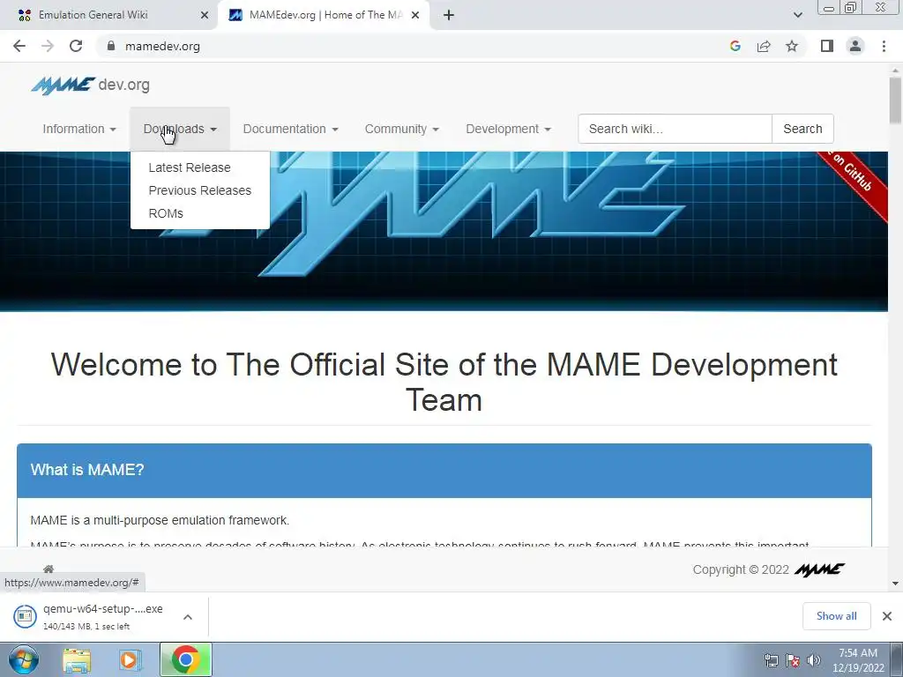The height and width of the screenshot is (677, 903).
Task: Open the Windows Start menu
Action: (x=24, y=659)
